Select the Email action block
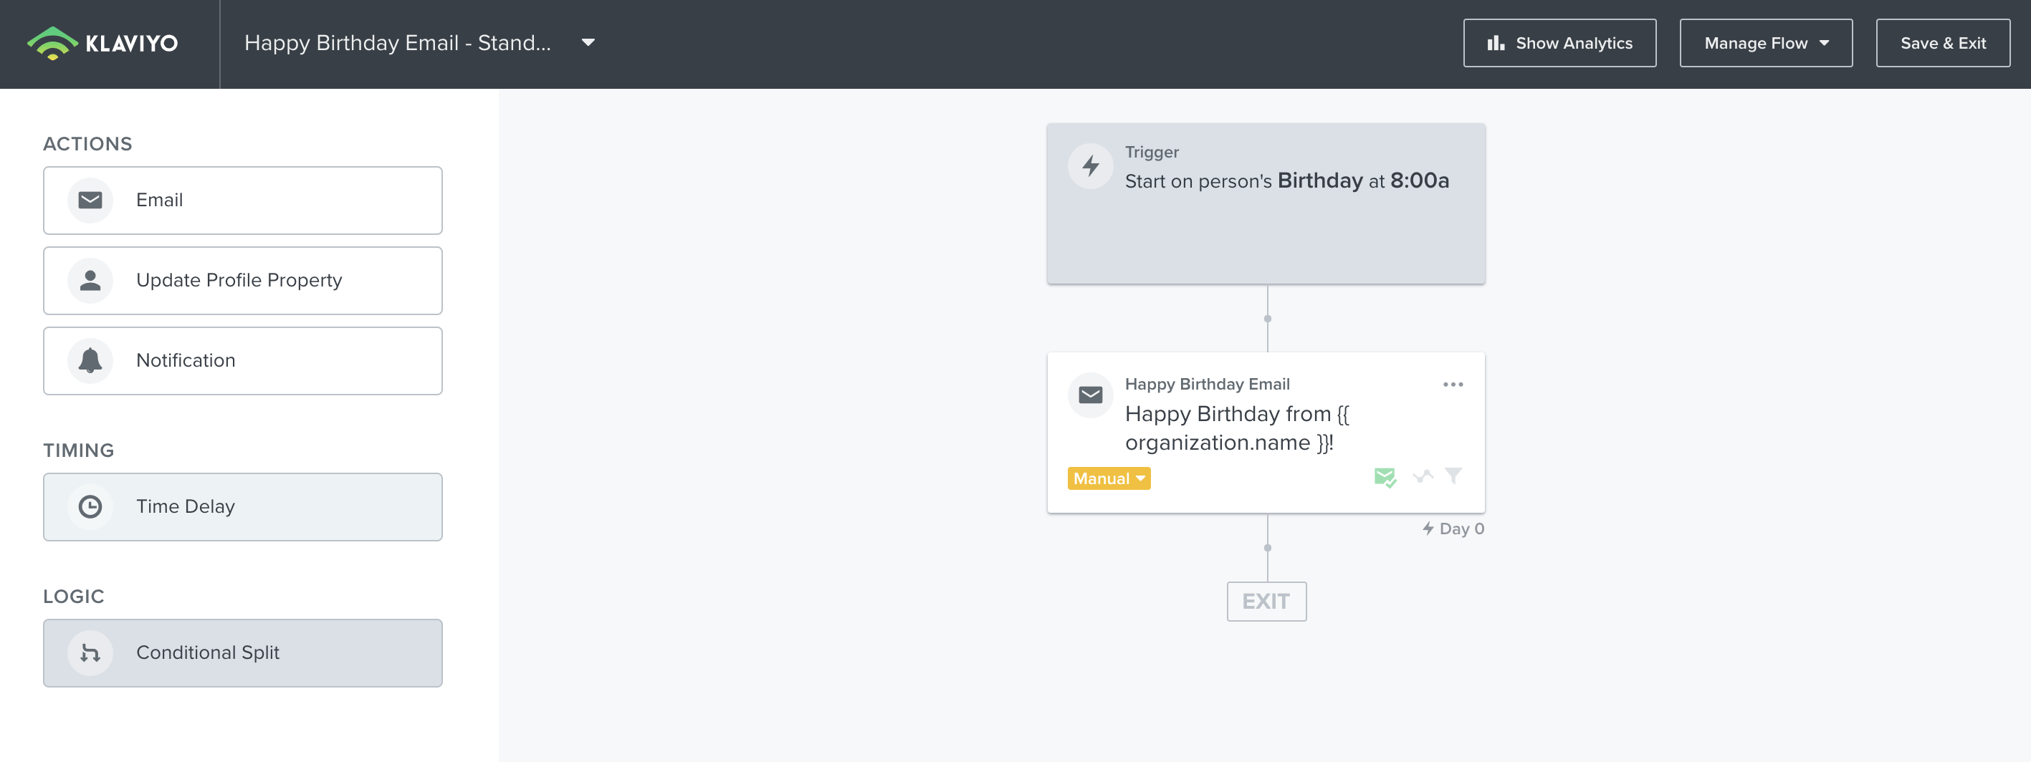 click(243, 200)
